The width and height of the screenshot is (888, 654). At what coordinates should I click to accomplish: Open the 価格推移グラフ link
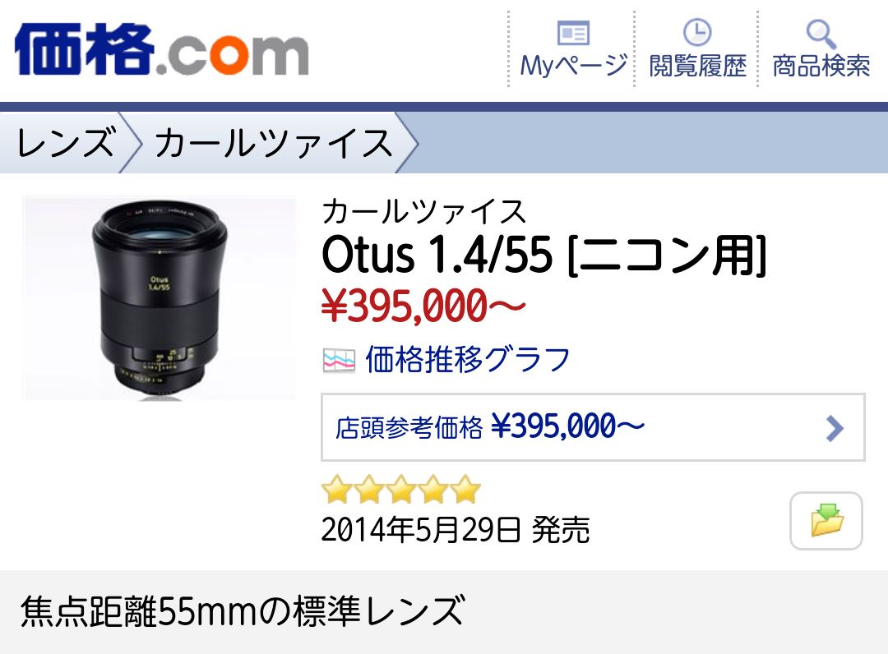coord(468,360)
